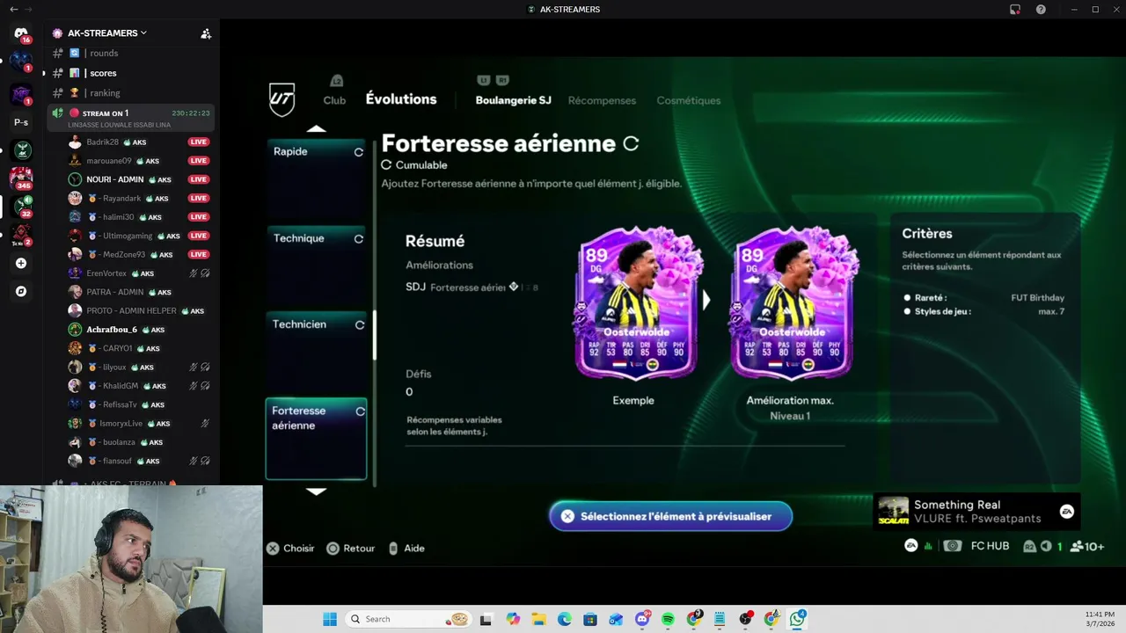Click the Choisir prompt
The height and width of the screenshot is (633, 1126).
(x=290, y=548)
